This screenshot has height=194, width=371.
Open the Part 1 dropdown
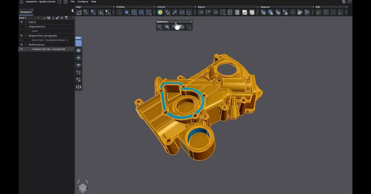click(38, 18)
